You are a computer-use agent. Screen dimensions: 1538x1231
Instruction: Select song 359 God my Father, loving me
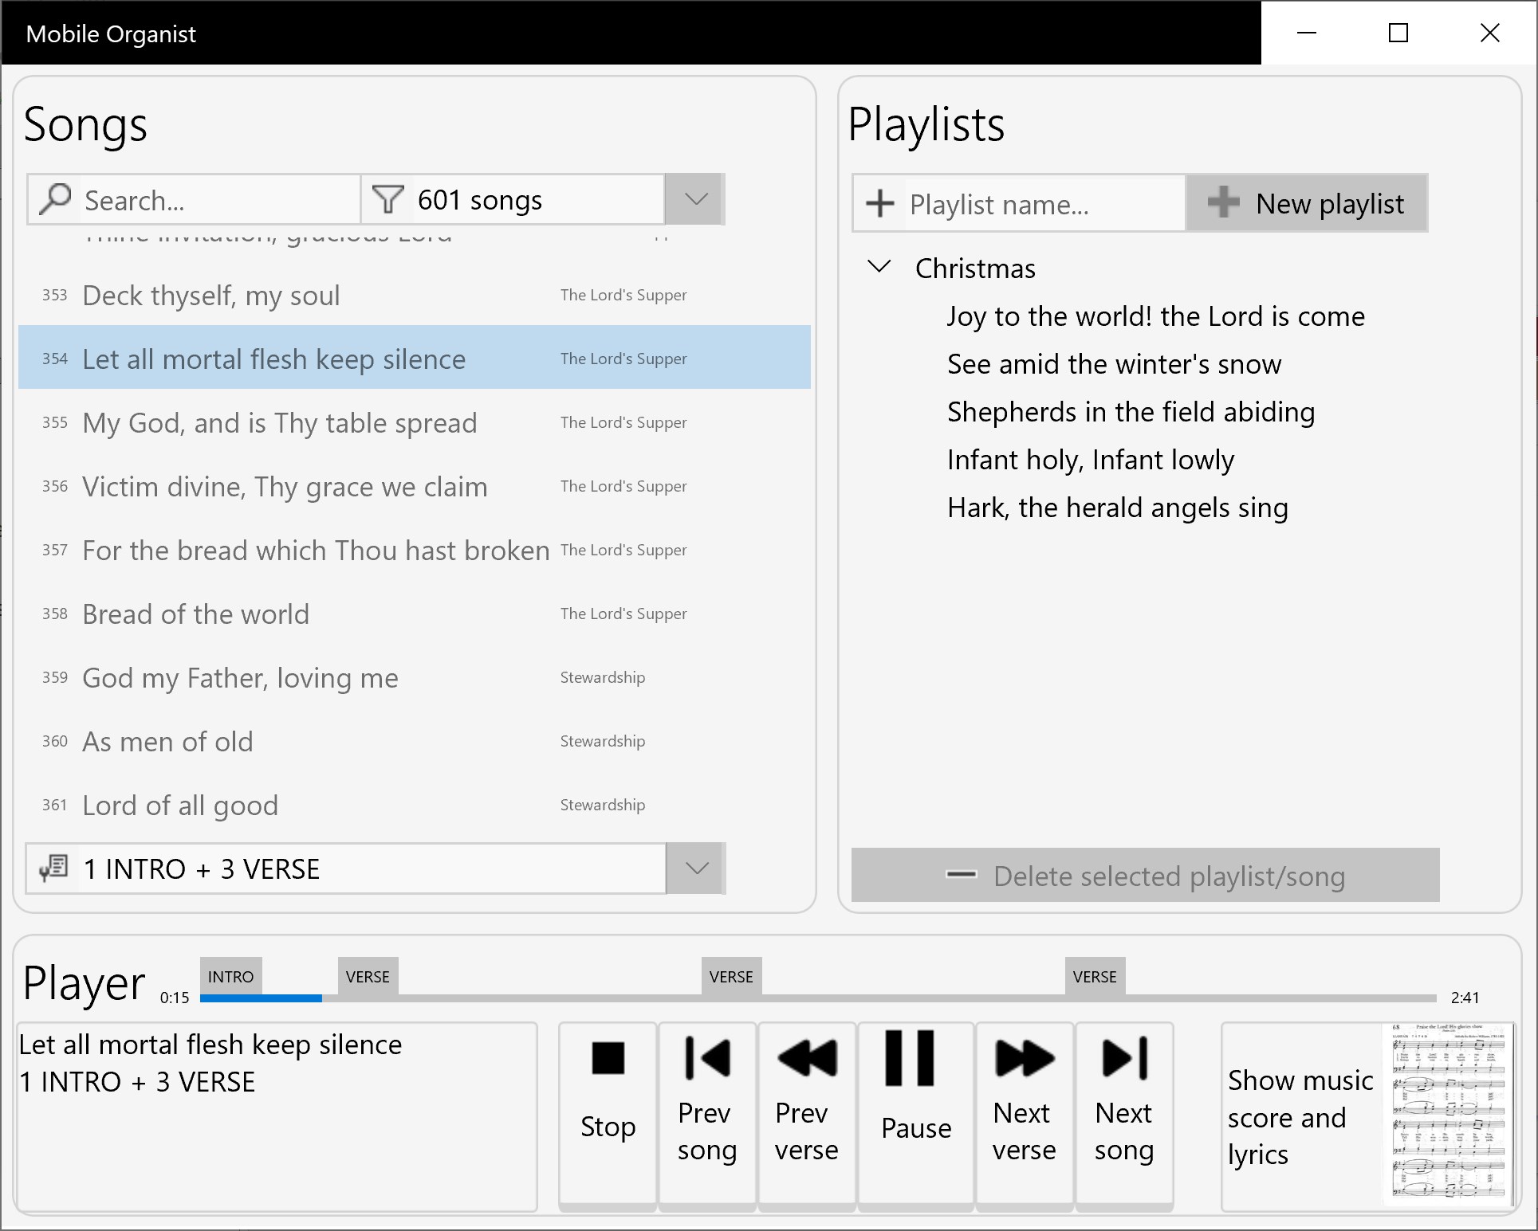[x=415, y=677]
